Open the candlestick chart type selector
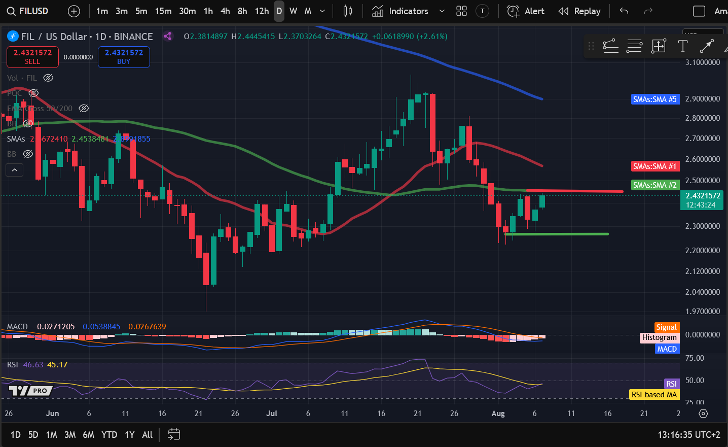This screenshot has height=447, width=728. coord(348,11)
